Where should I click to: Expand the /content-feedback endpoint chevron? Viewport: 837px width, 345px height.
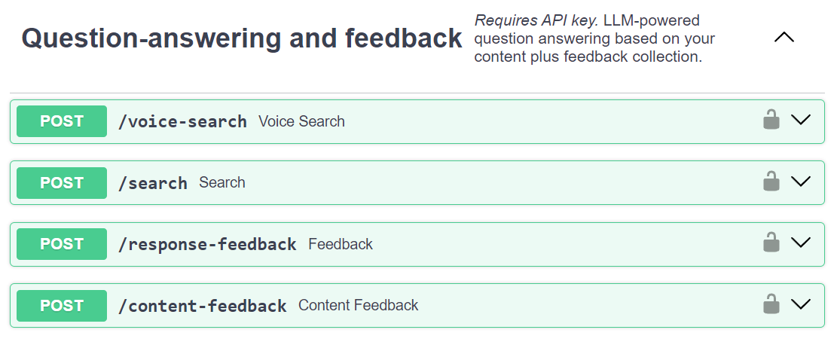pos(801,304)
